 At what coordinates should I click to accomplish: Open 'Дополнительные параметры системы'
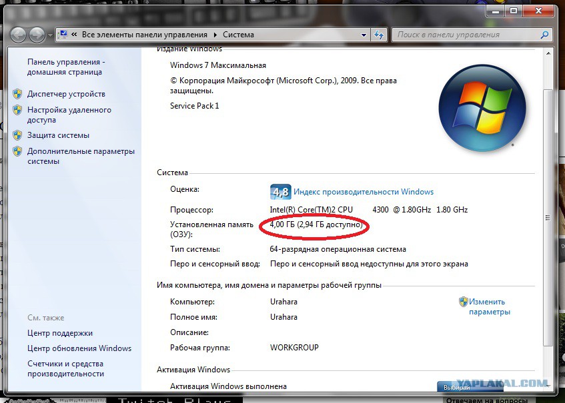pyautogui.click(x=81, y=156)
